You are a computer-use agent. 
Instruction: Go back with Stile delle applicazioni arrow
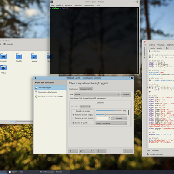36,83
